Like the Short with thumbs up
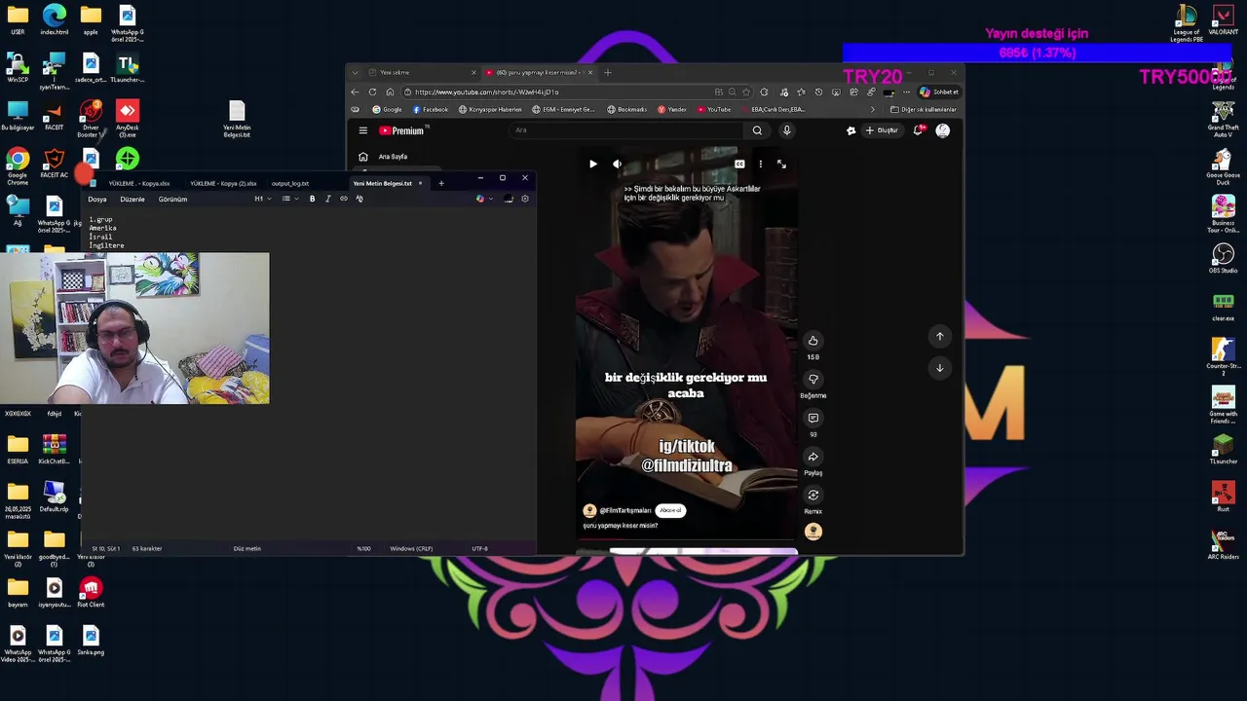 (x=812, y=341)
